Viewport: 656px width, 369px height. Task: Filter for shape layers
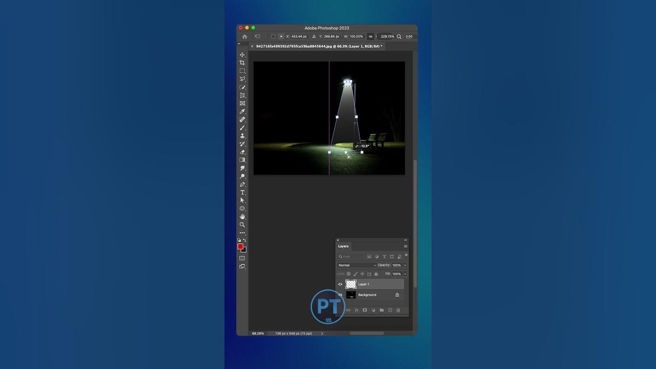392,256
